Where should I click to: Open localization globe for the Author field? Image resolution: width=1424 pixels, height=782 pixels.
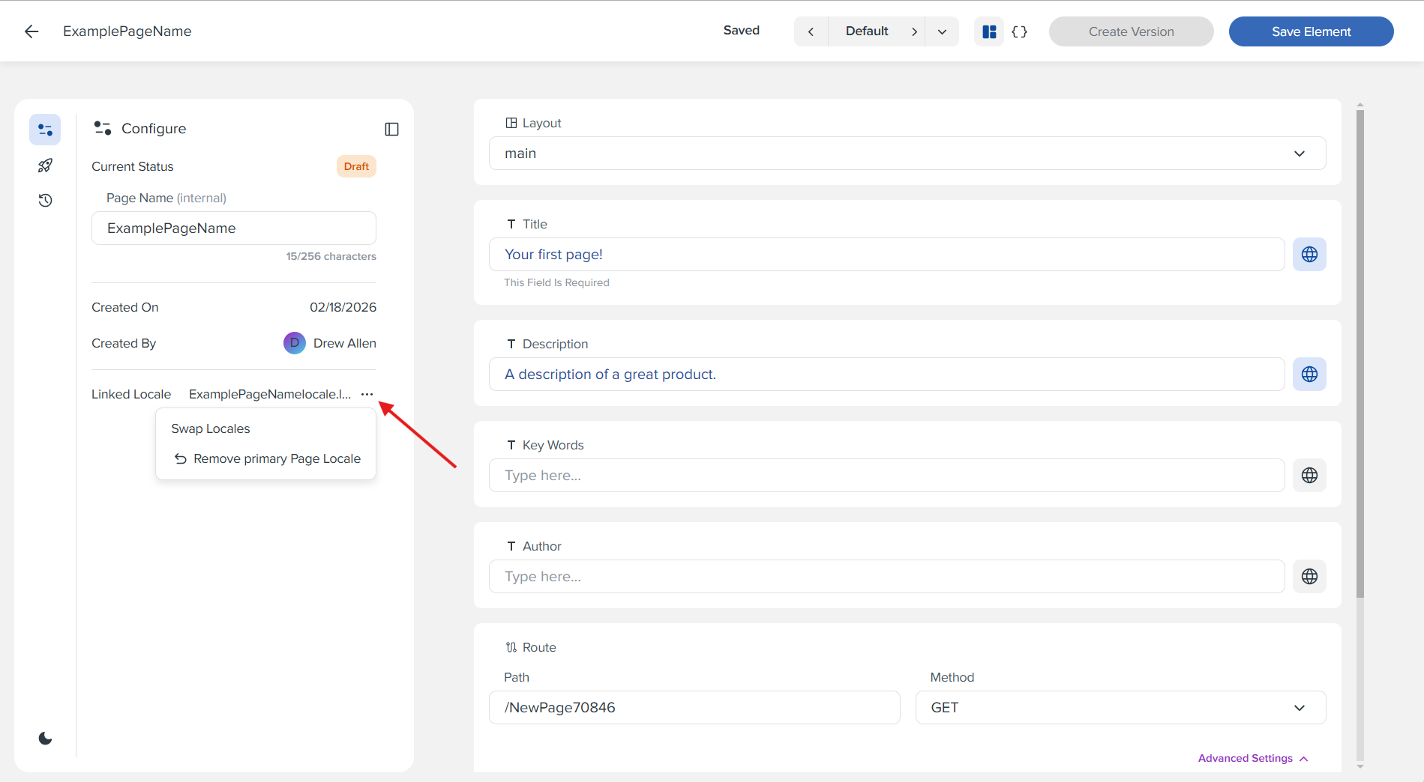1309,576
